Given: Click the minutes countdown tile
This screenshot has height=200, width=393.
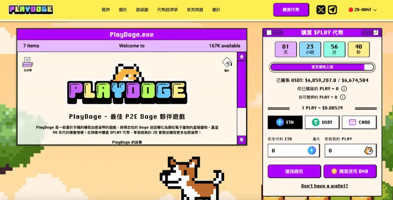Looking at the screenshot, I should pos(334,49).
